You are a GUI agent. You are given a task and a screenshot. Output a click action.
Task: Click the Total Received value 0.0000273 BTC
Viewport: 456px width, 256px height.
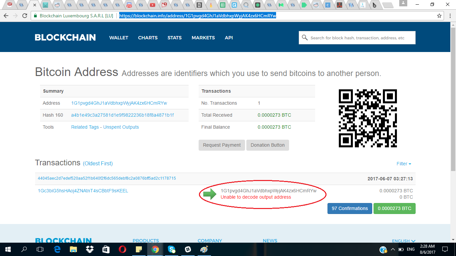point(274,115)
